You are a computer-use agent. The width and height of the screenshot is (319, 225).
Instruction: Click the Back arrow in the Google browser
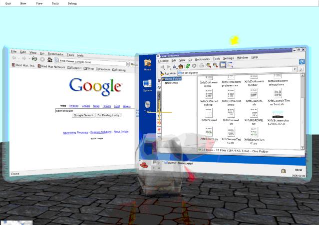14,58
